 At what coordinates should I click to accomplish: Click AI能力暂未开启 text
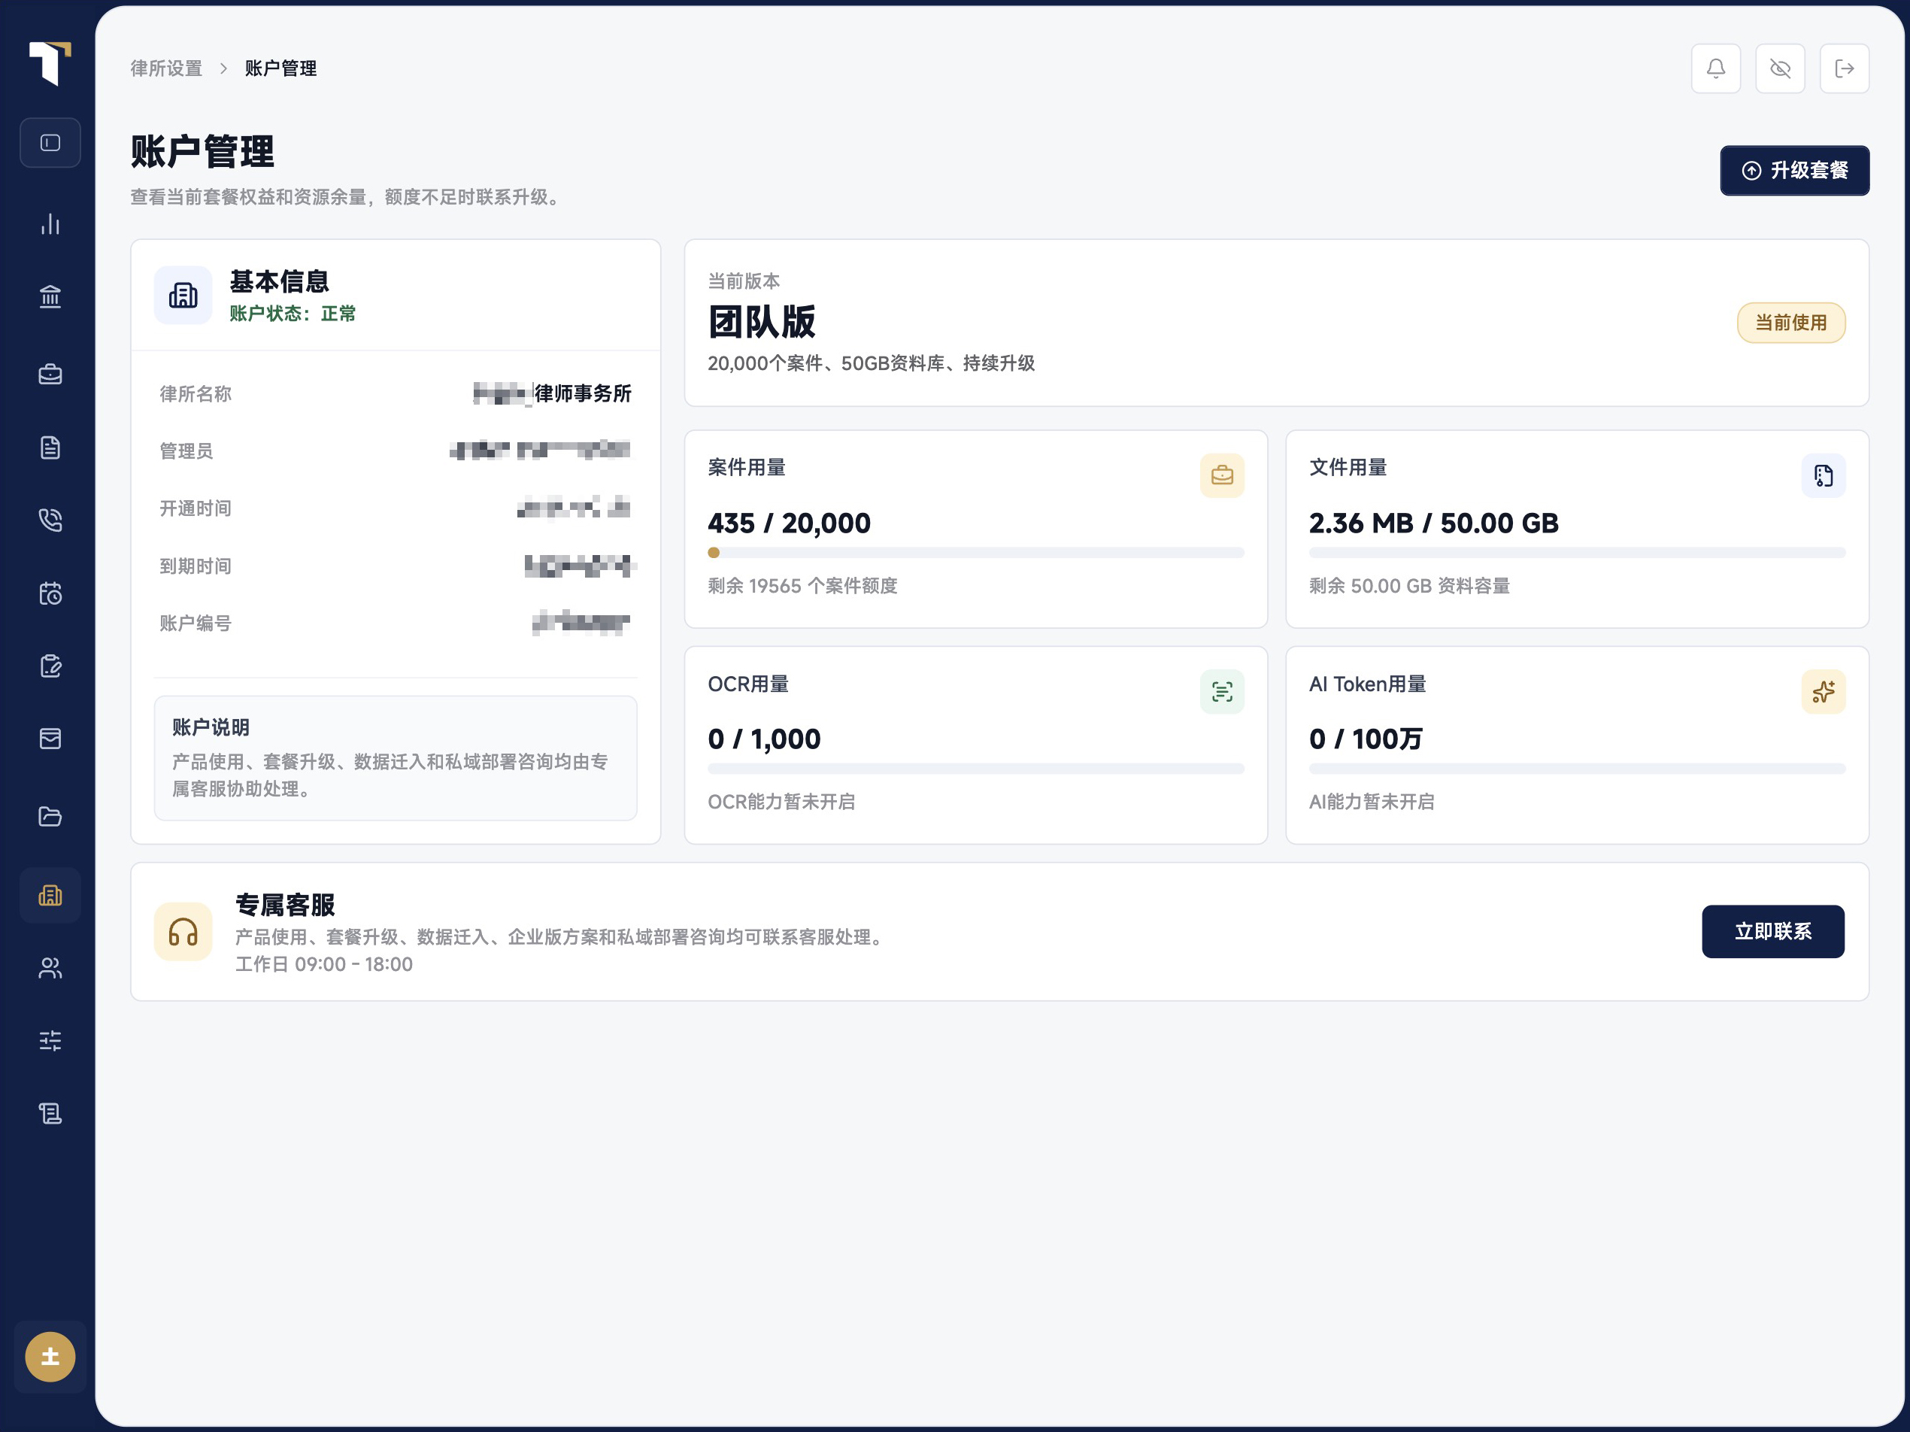coord(1371,802)
